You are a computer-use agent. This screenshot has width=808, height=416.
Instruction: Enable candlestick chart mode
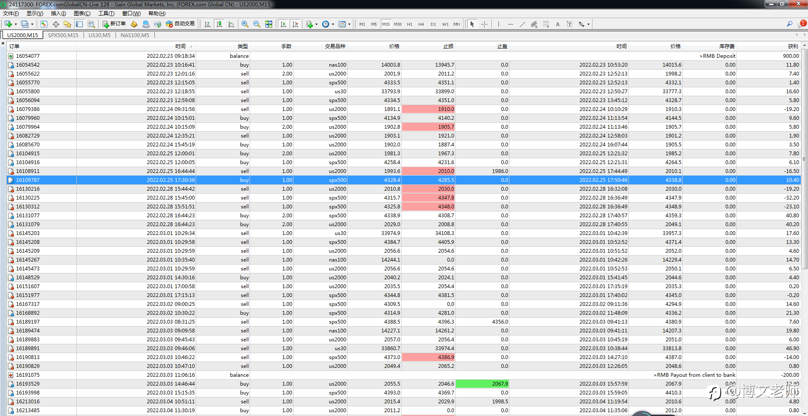pos(219,24)
